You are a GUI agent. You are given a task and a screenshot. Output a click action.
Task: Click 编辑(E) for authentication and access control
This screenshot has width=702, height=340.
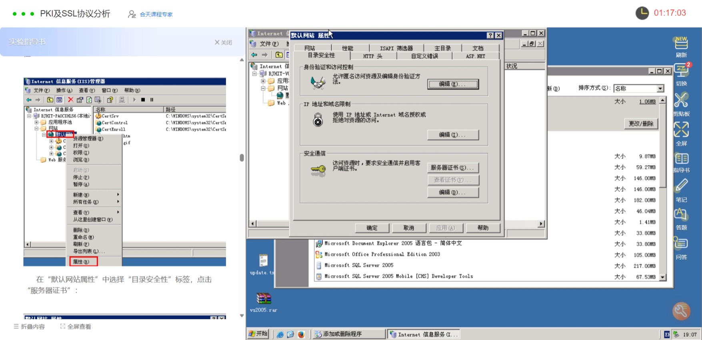(x=453, y=84)
